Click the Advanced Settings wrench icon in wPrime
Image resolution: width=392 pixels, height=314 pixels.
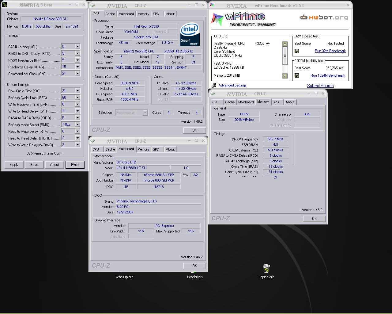[214, 85]
